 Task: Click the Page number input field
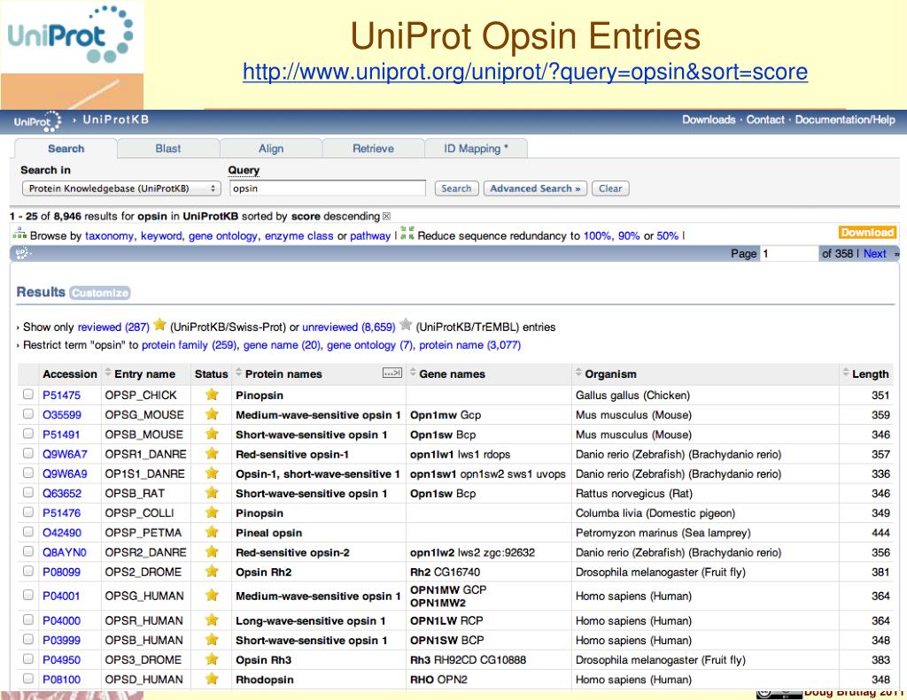tap(789, 253)
